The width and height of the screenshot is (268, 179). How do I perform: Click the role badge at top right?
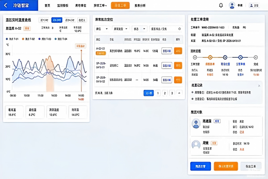pyautogui.click(x=254, y=5)
